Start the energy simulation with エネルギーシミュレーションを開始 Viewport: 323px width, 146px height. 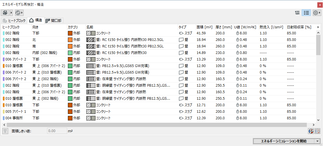click(x=284, y=141)
